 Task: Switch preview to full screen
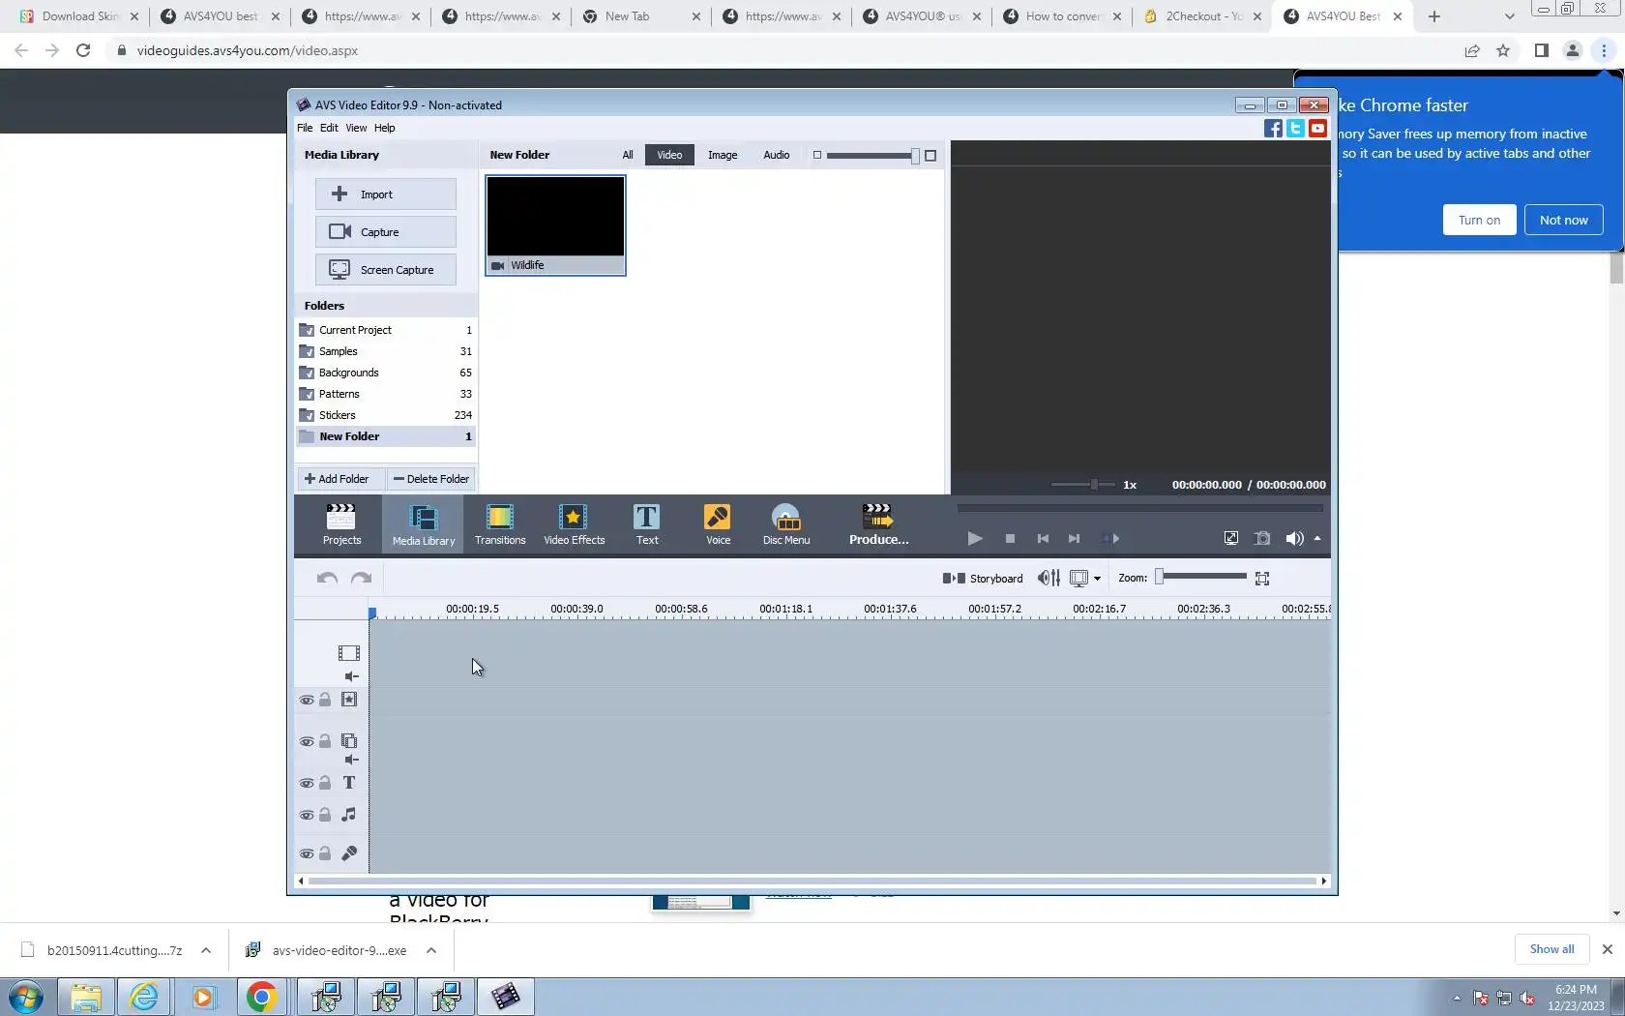[x=1230, y=539]
